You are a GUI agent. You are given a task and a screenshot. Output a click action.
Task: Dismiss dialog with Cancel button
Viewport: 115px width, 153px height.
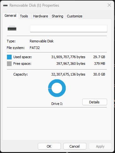(x=75, y=146)
